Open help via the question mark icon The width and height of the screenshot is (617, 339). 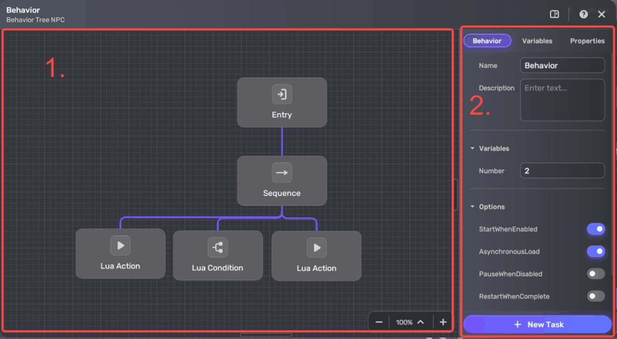click(584, 14)
